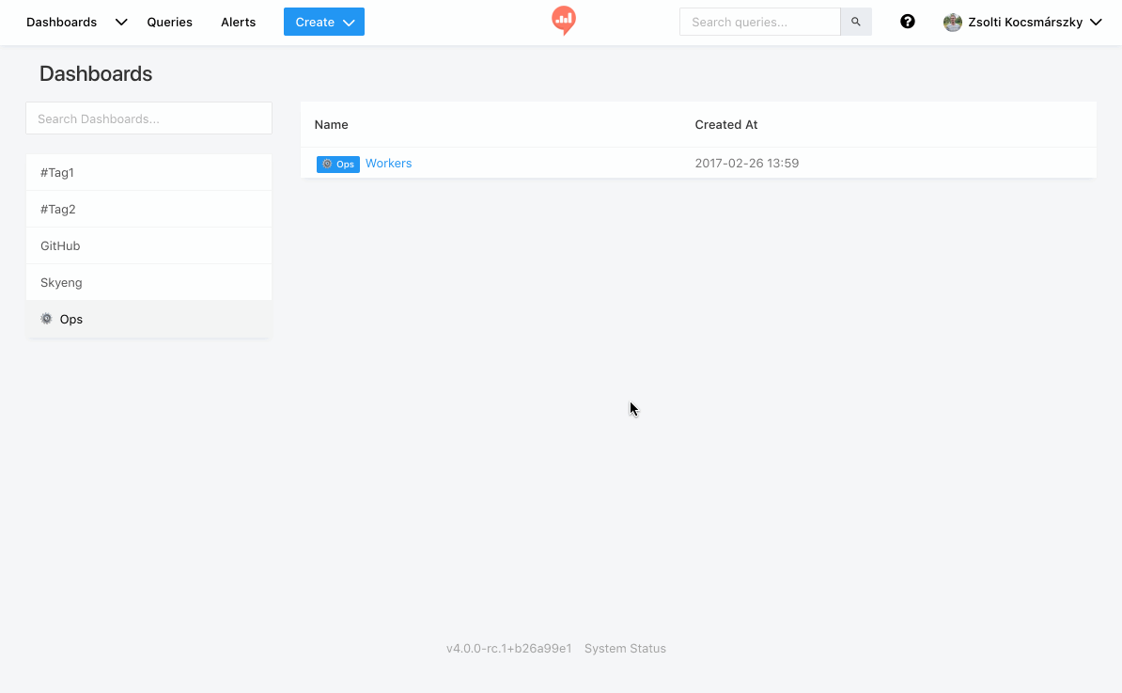Screen dimensions: 1122x693
Task: Open the help question mark icon
Action: (x=907, y=22)
